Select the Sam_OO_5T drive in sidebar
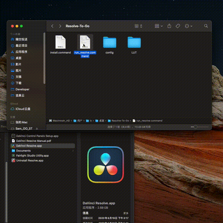This screenshot has height=223, width=223. click(x=24, y=129)
